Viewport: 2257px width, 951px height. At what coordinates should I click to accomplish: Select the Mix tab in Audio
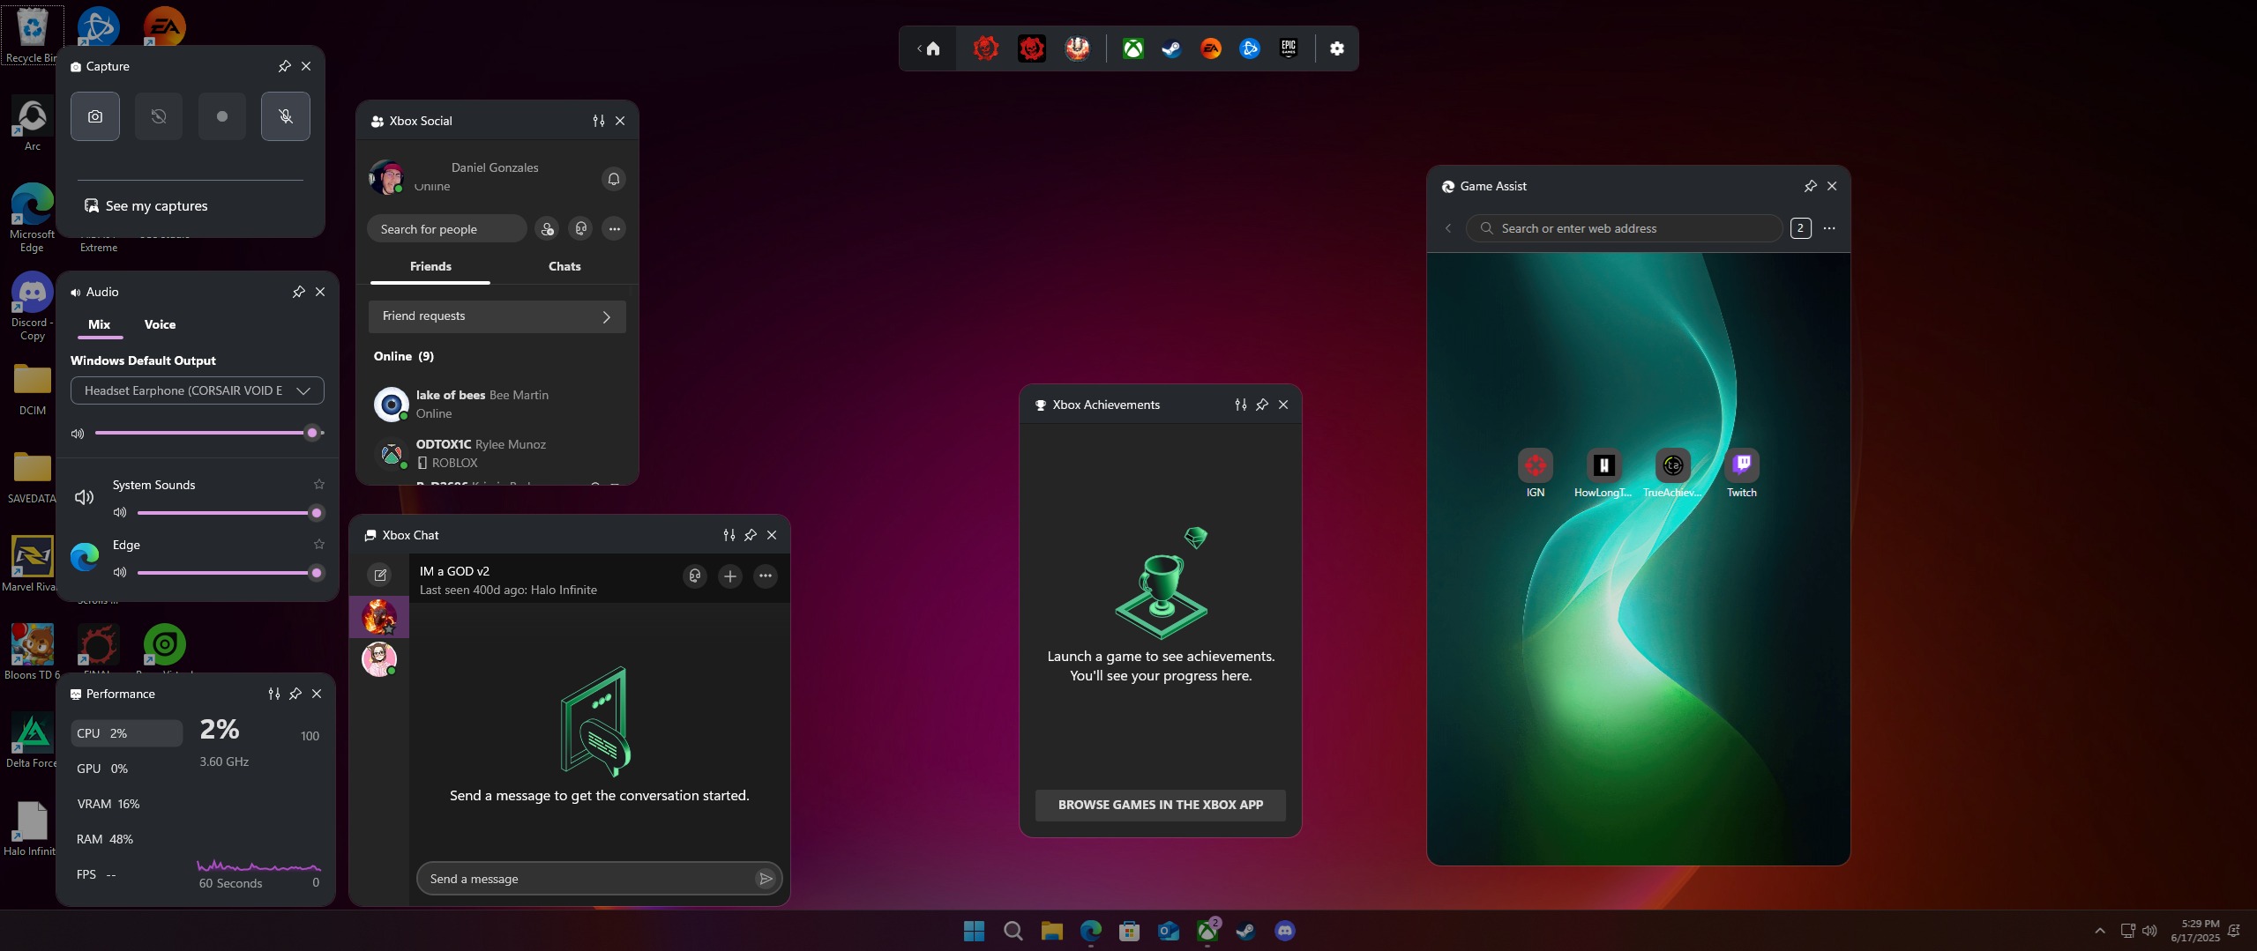pos(100,324)
